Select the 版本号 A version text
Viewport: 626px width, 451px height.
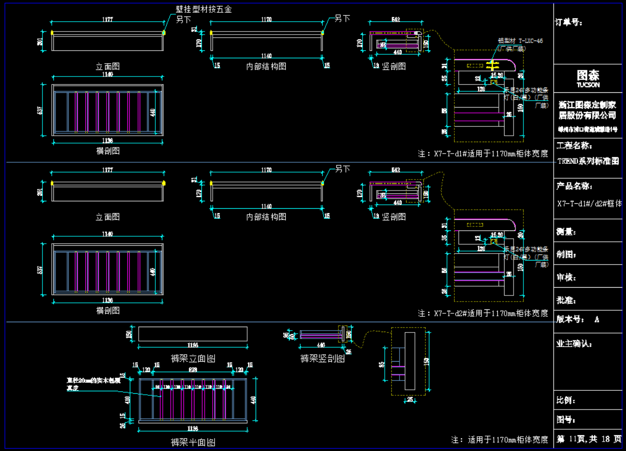click(578, 319)
